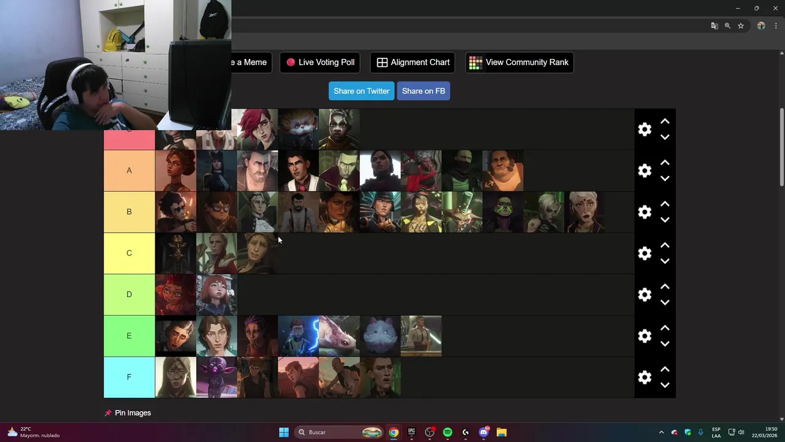Click the yellow tier C label
The height and width of the screenshot is (442, 785).
pyautogui.click(x=129, y=253)
